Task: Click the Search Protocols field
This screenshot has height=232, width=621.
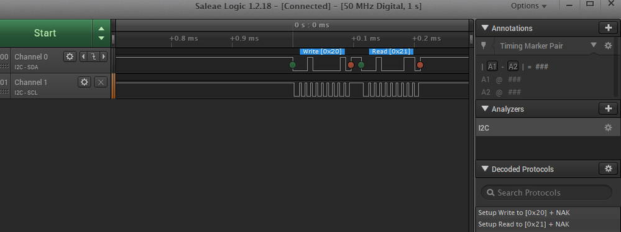Action: [546, 193]
